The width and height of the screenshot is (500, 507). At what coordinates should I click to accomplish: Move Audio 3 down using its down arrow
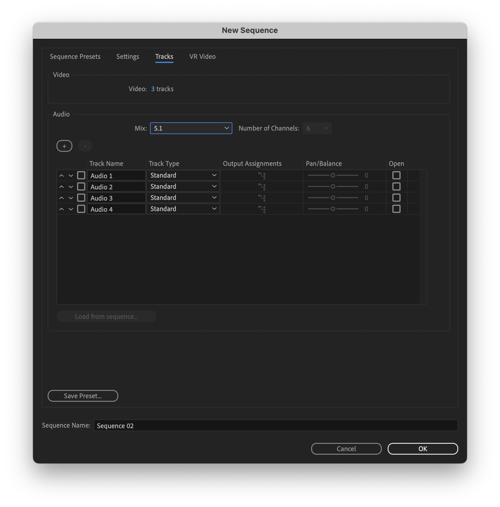[71, 198]
